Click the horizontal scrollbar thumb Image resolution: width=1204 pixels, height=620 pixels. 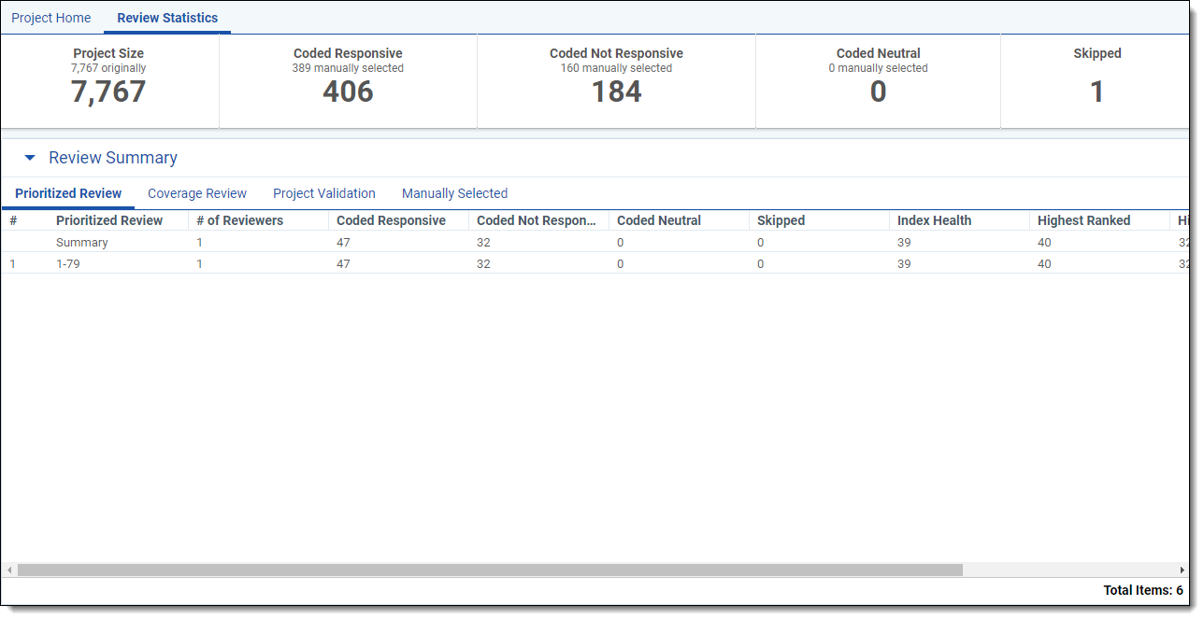(490, 570)
